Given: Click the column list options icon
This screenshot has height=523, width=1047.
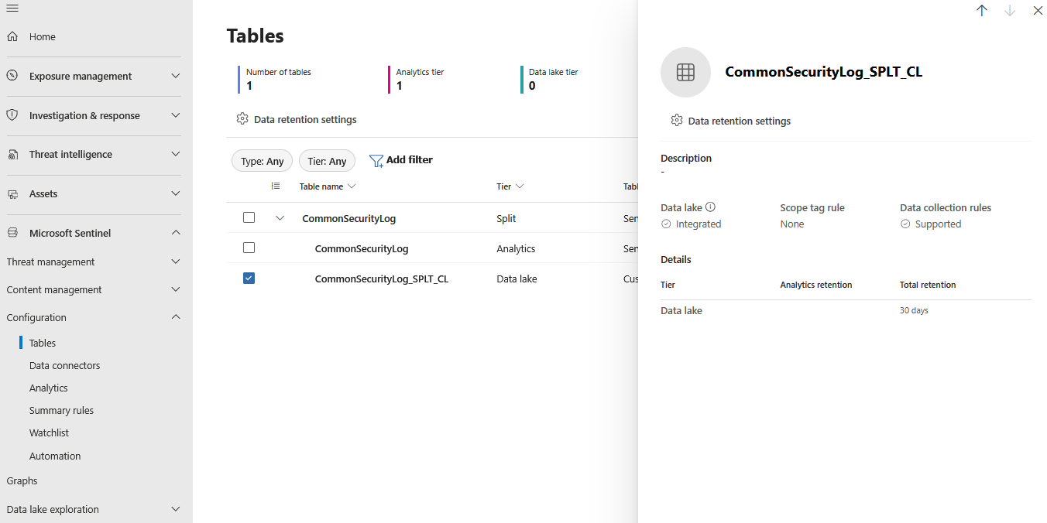Looking at the screenshot, I should 276,186.
